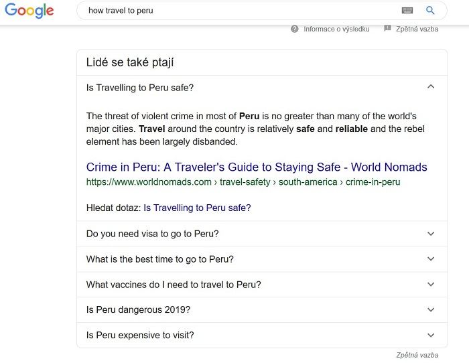Viewport: 469px width, 363px height.
Task: Click the worldnomads.com green URL
Action: pos(243,181)
